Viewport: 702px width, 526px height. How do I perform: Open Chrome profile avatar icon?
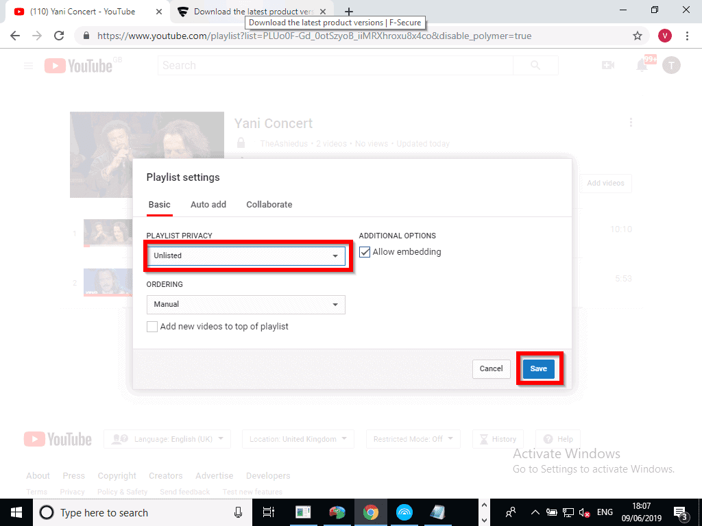click(x=664, y=36)
